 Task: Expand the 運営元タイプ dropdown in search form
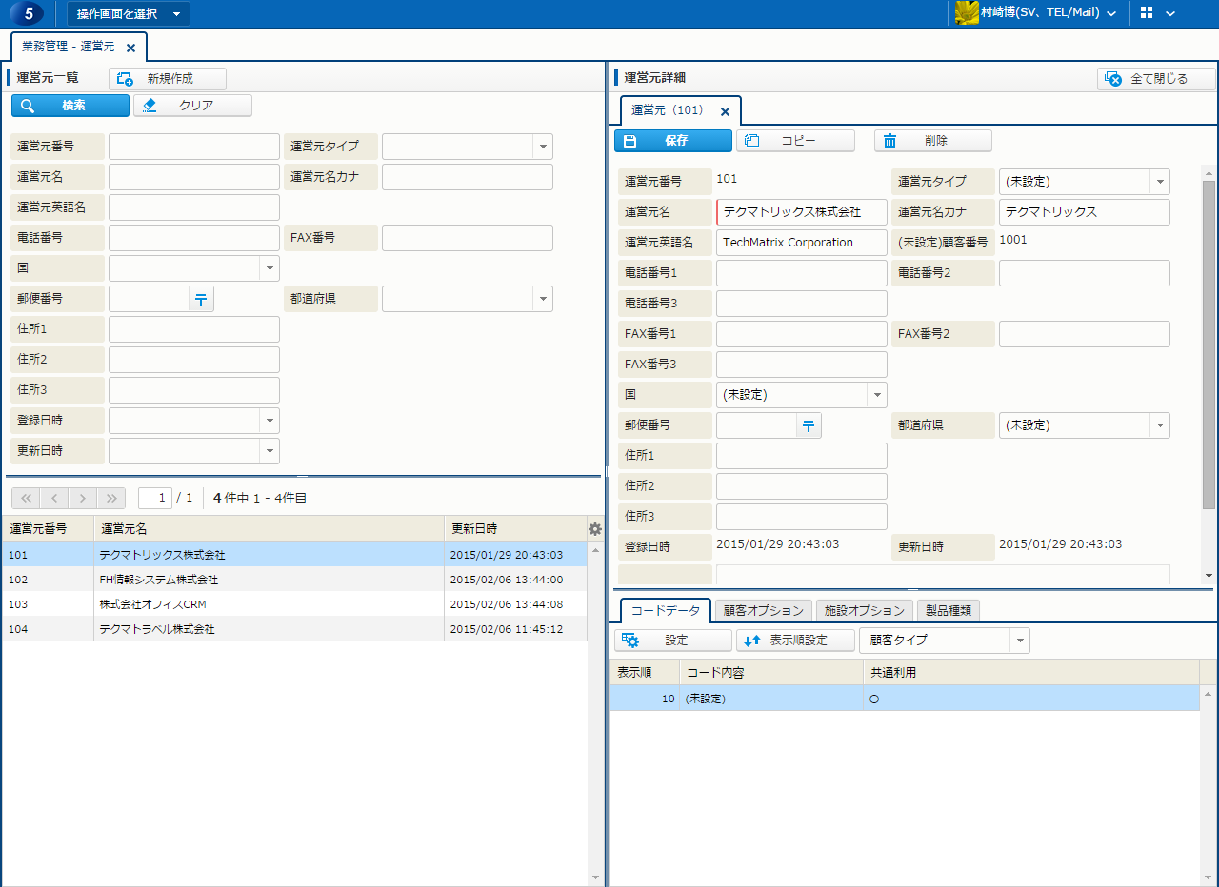point(543,147)
